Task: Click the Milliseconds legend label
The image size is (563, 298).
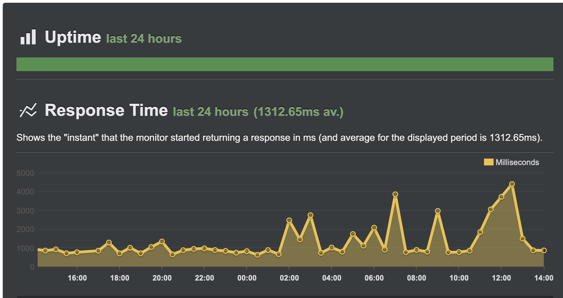Action: pos(517,162)
